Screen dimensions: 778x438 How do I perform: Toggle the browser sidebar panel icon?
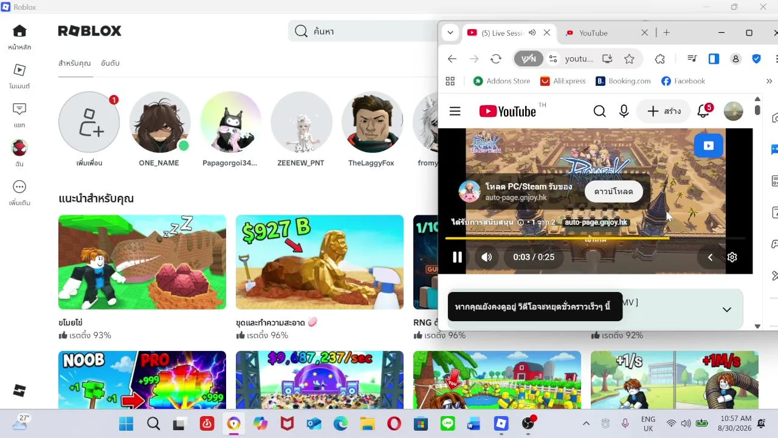click(x=714, y=59)
